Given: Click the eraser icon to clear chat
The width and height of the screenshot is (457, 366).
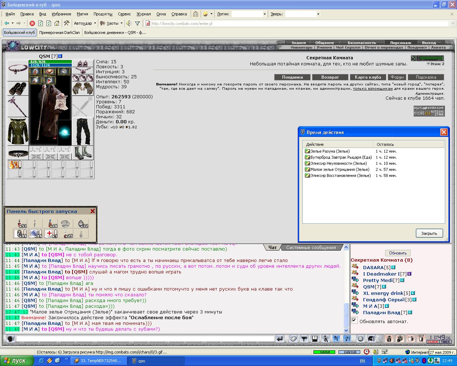Looking at the screenshot, I should click(293, 338).
